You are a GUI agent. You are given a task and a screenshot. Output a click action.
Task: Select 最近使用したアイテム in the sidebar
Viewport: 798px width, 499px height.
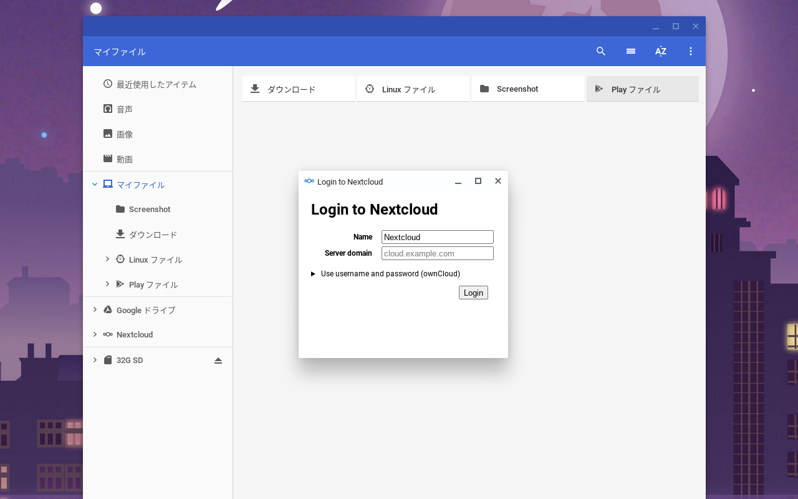(x=156, y=84)
